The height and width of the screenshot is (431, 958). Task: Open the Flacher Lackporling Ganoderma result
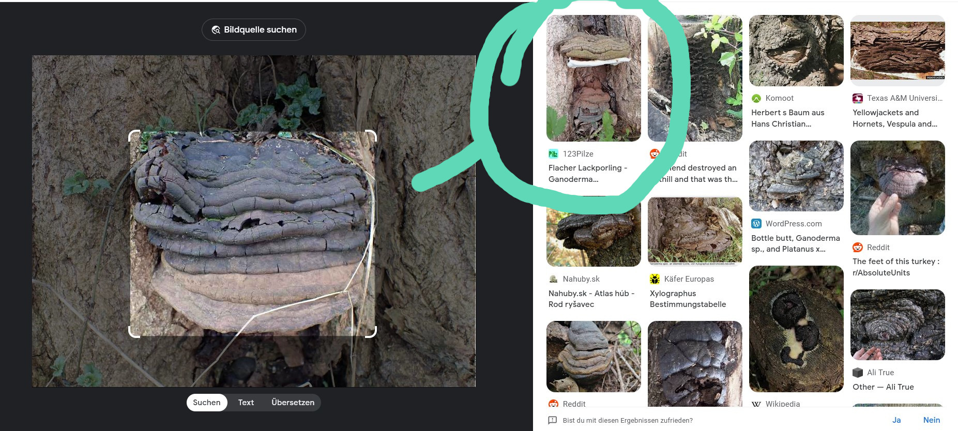pyautogui.click(x=588, y=174)
